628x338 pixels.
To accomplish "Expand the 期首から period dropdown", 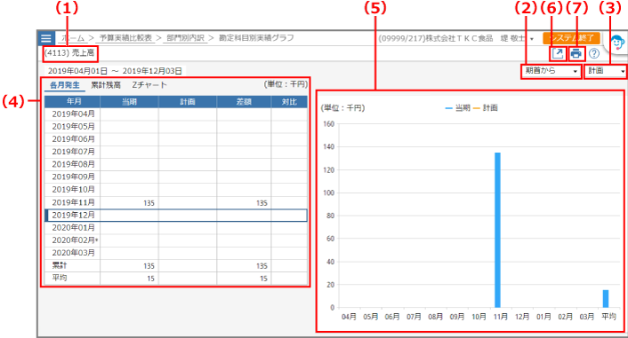I will pyautogui.click(x=552, y=71).
